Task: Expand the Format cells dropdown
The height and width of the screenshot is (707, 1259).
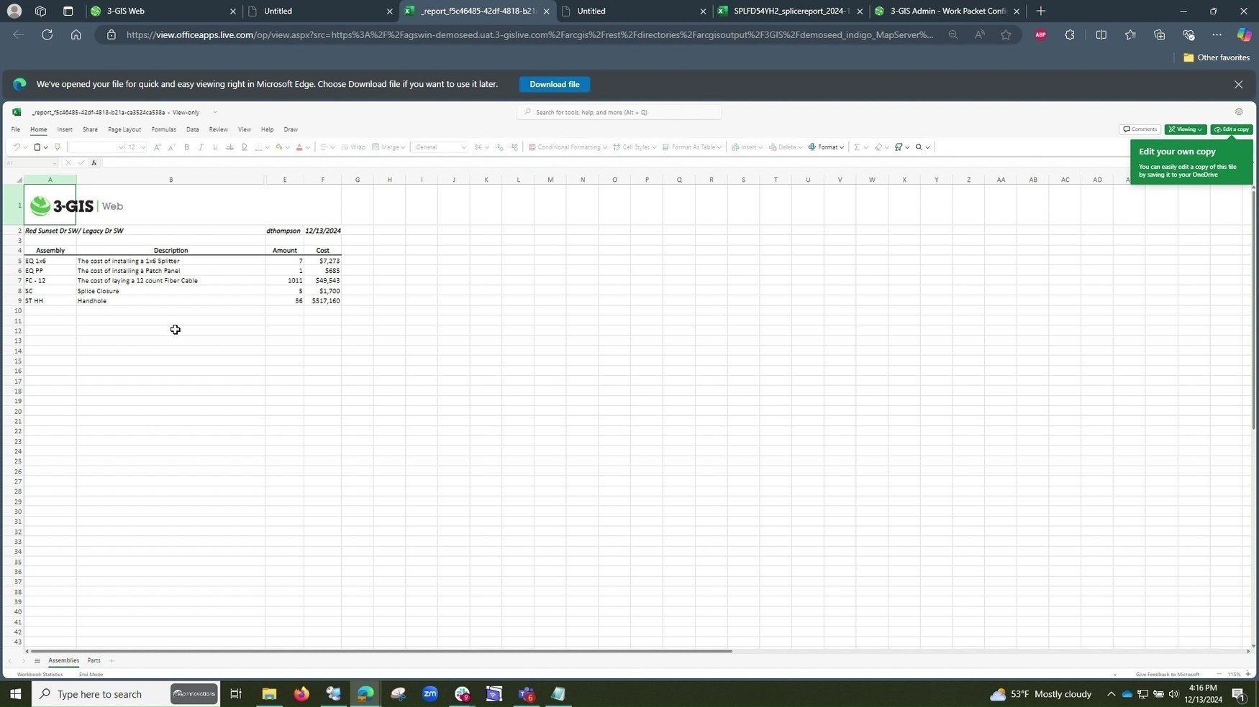Action: pos(826,147)
